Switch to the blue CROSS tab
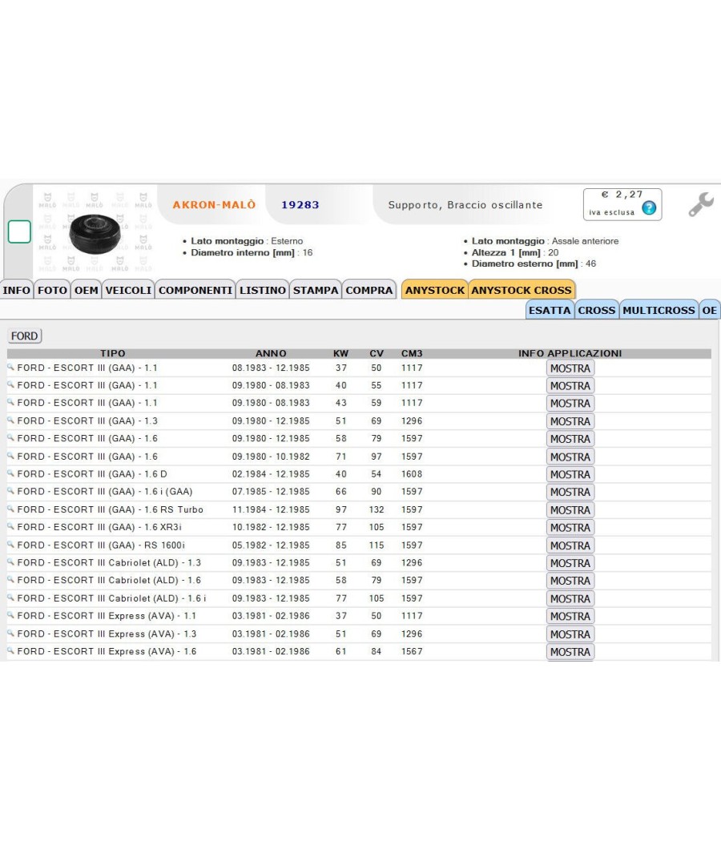 pos(597,310)
